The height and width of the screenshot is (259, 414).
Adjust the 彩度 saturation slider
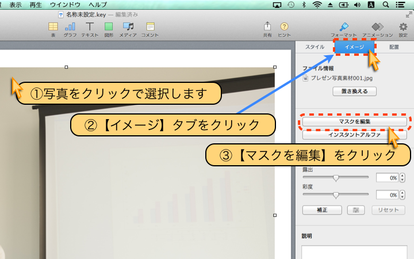(336, 195)
